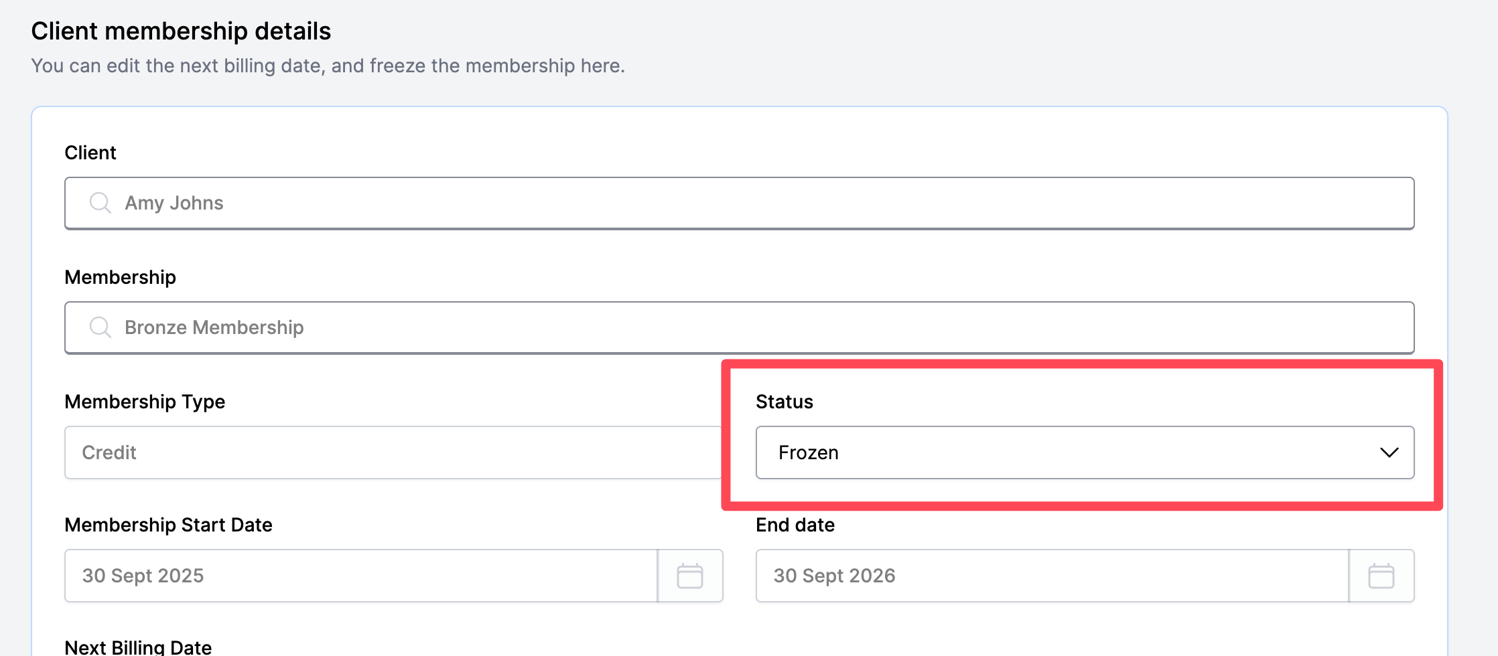Click the search icon in Client field
This screenshot has width=1498, height=656.
(x=100, y=203)
